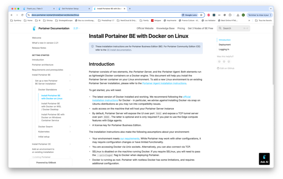Open browser Downloads icon
Viewport: 283px width, 179px height.
238,15
